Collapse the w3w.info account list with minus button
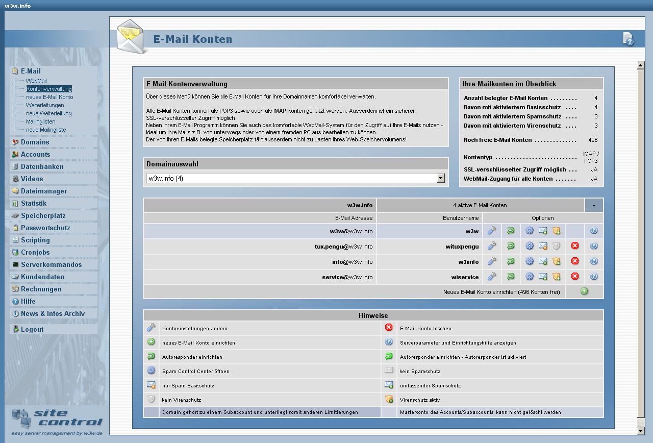 point(594,205)
